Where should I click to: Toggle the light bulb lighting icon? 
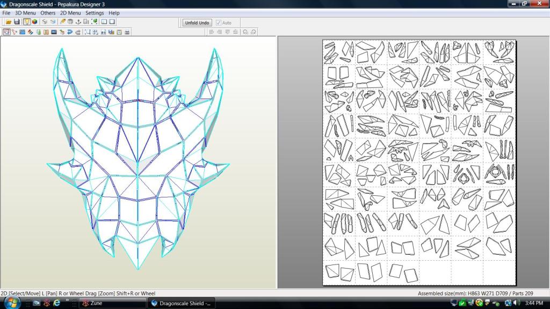(x=27, y=21)
